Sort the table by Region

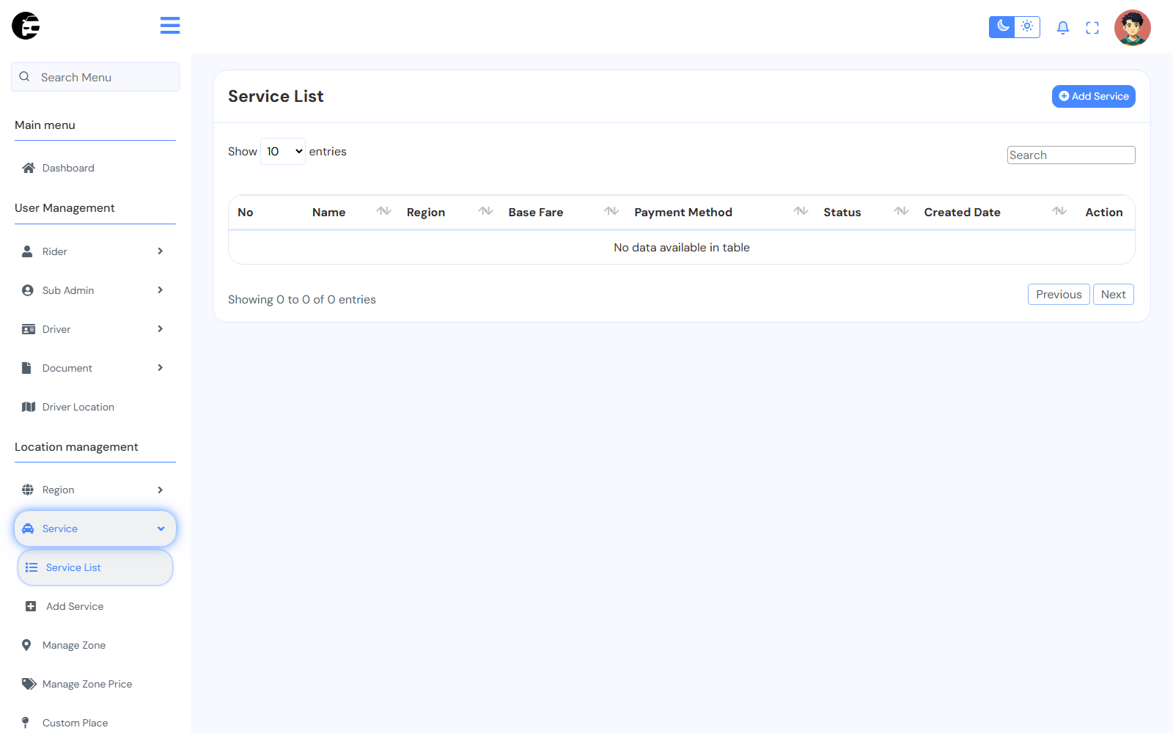pyautogui.click(x=449, y=212)
